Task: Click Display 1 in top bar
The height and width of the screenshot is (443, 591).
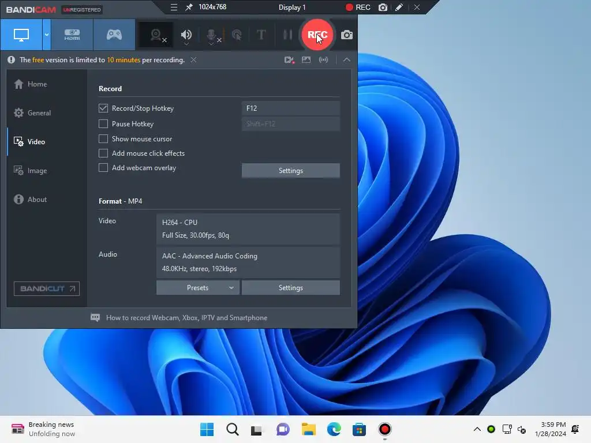Action: (292, 7)
